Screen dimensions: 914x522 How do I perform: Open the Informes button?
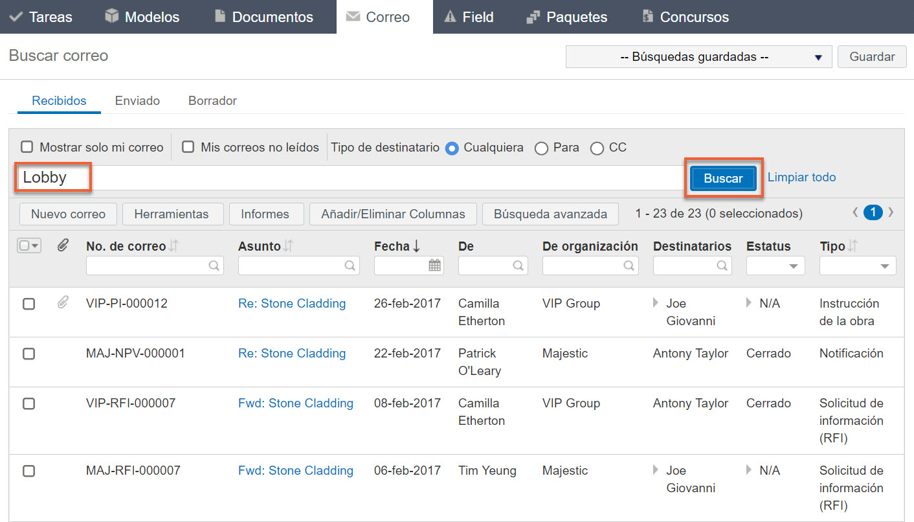tap(265, 214)
